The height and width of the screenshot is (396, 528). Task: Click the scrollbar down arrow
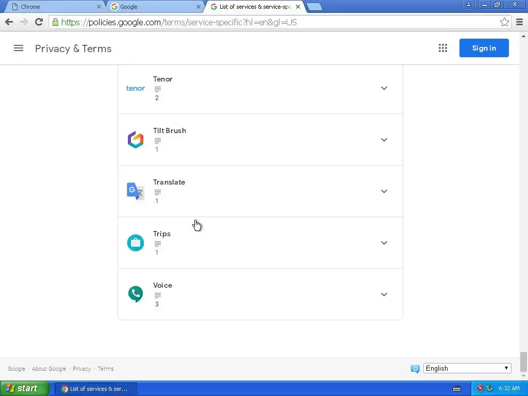(x=523, y=376)
